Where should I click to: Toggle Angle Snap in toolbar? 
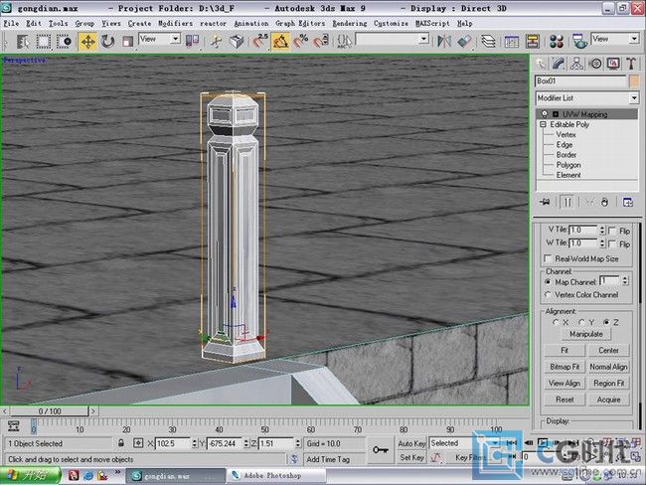[280, 41]
